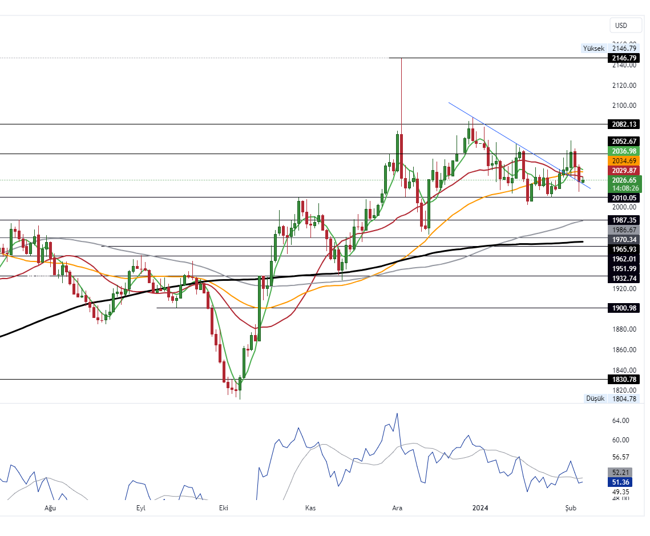Viewport: 650px width, 536px height.
Task: Select the blue descending trendline
Action: [502, 135]
